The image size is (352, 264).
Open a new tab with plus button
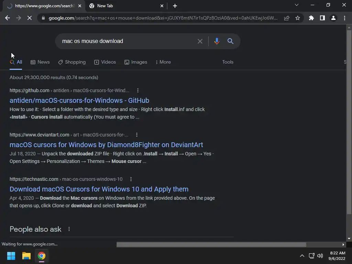tap(175, 6)
